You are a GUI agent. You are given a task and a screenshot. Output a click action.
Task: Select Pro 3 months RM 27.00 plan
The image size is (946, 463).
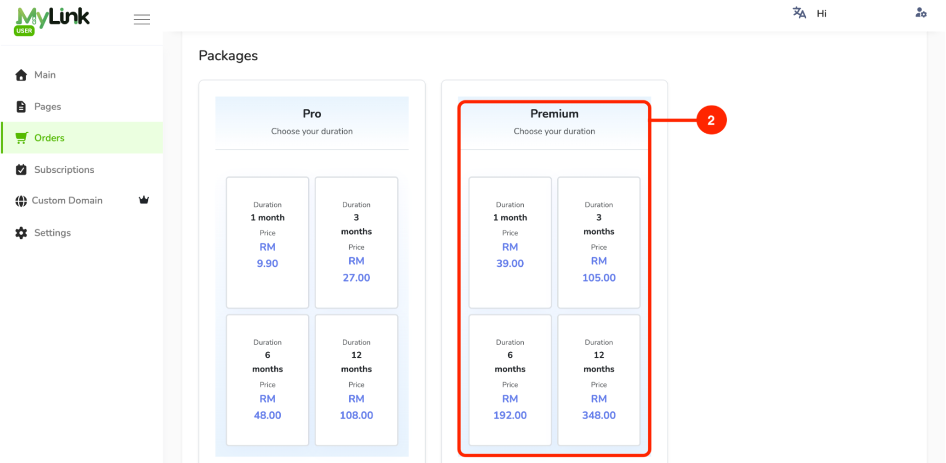pyautogui.click(x=356, y=243)
